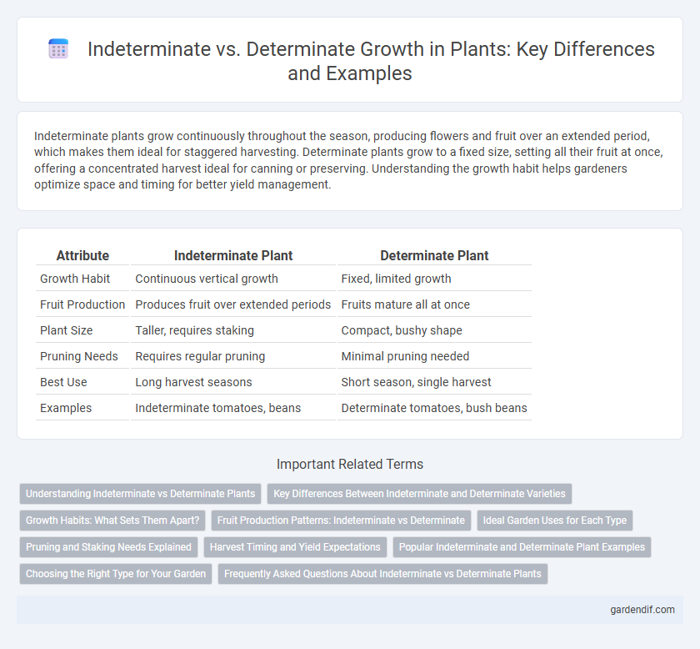The height and width of the screenshot is (649, 700).
Task: Select 'Growth Habits: What Sets Them Apart?' tag
Action: pyautogui.click(x=112, y=521)
